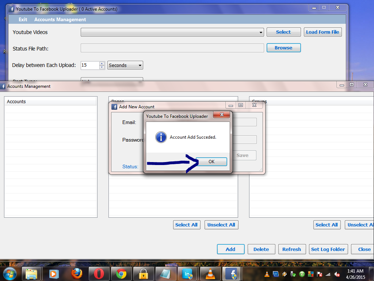This screenshot has height=281, width=374.
Task: Click the Refresh button in Acounts Management
Action: (x=292, y=249)
